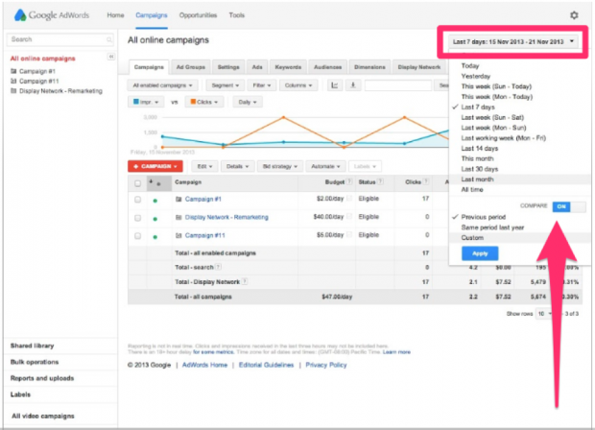
Task: Open the Bid strategy dropdown
Action: coord(280,166)
